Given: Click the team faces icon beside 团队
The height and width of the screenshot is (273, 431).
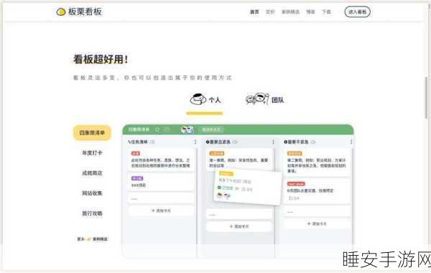Looking at the screenshot, I should 257,98.
